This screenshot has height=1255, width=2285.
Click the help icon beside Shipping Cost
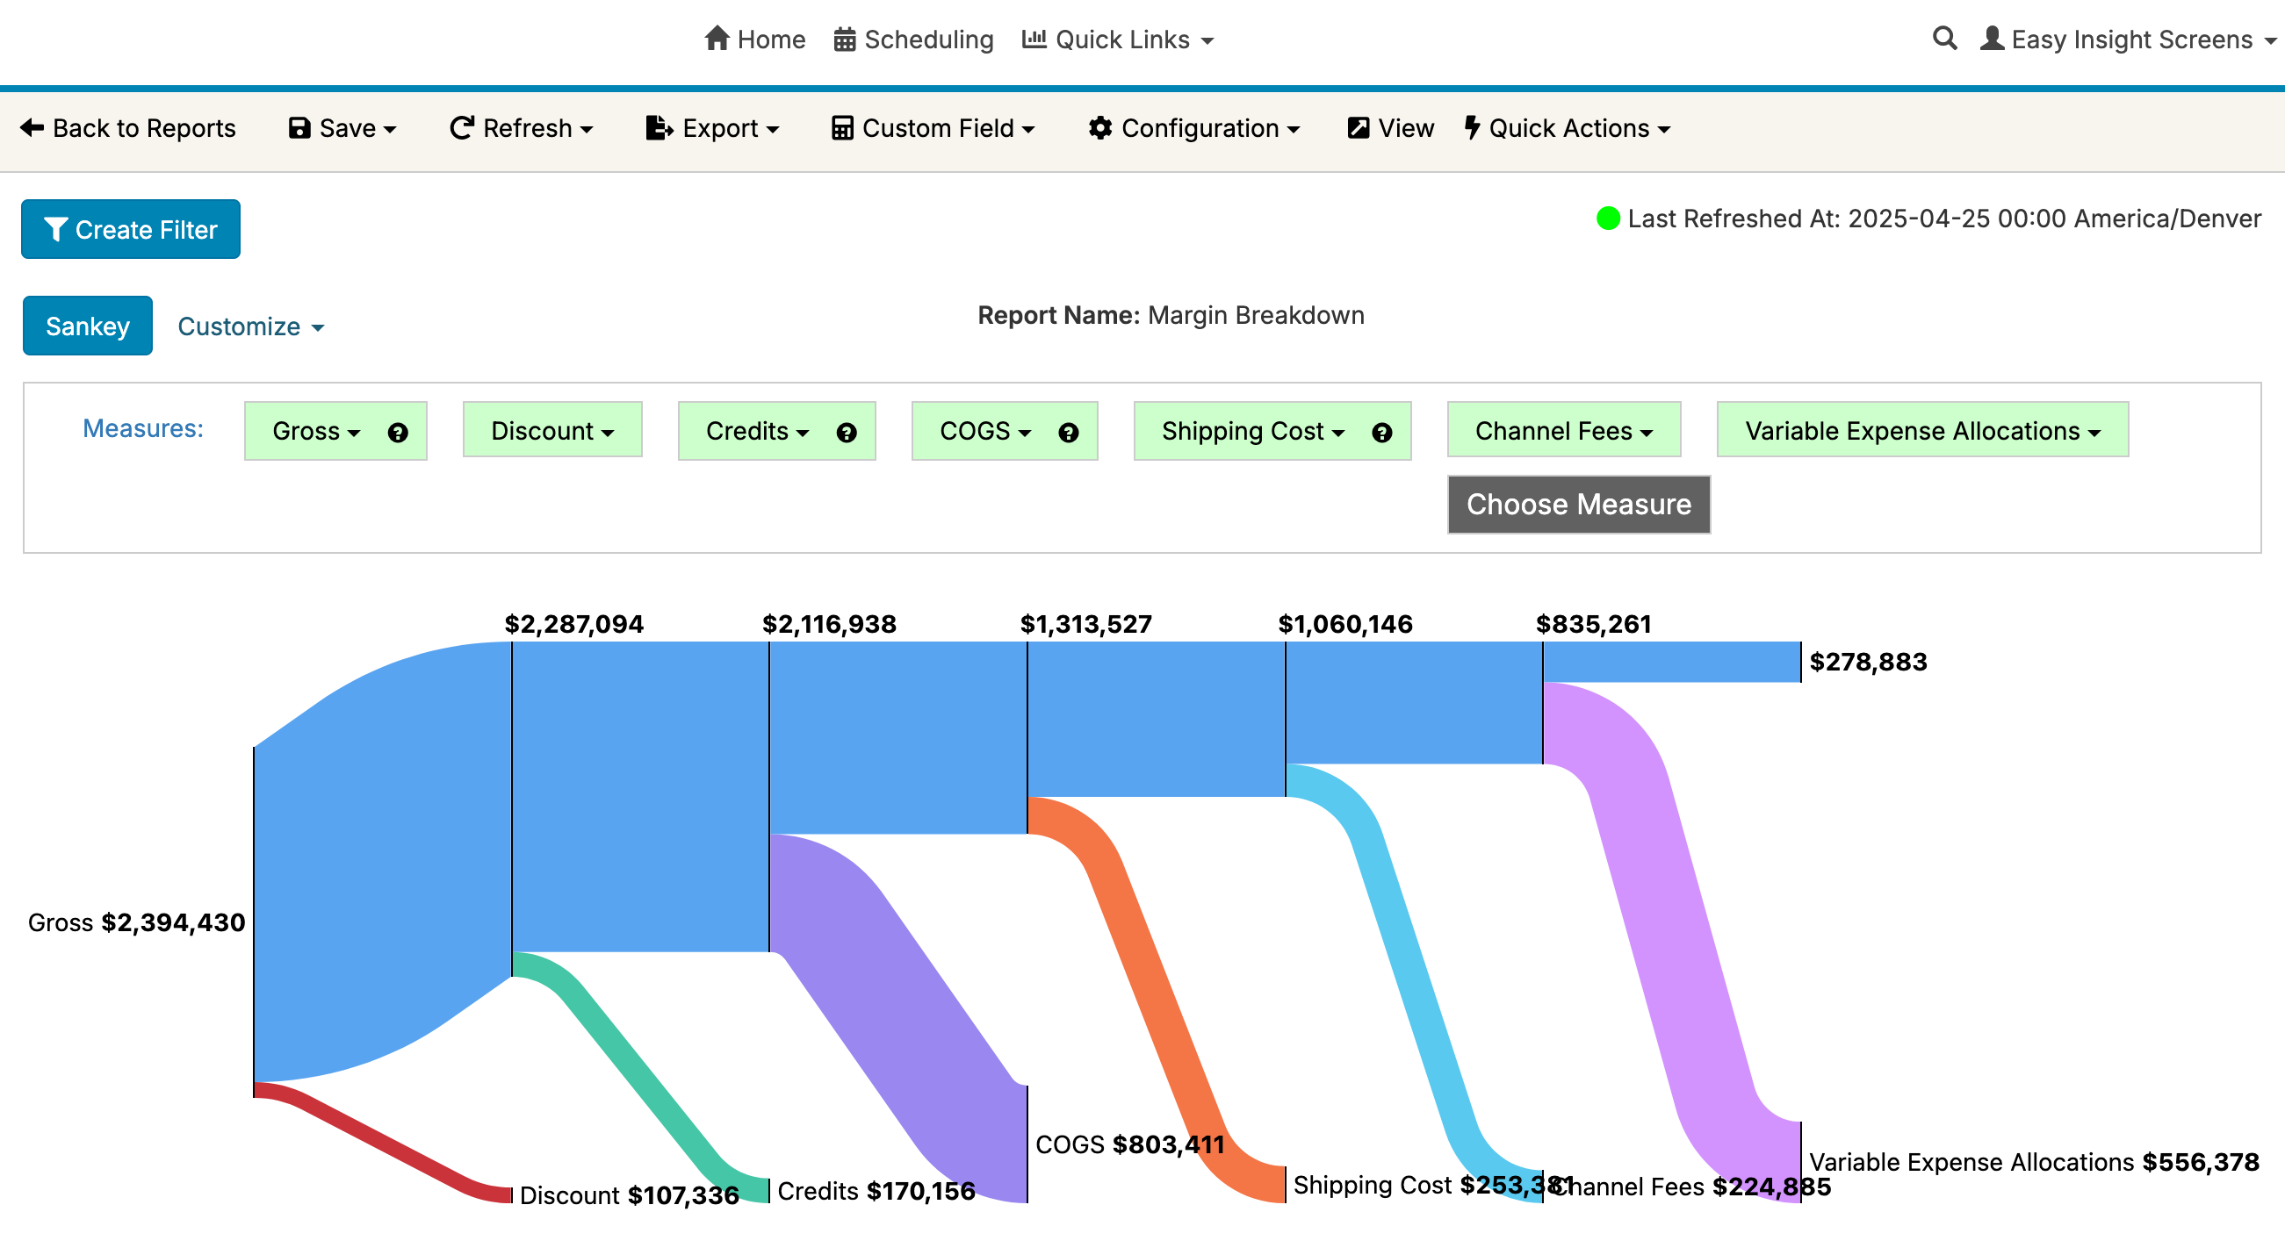[1381, 433]
